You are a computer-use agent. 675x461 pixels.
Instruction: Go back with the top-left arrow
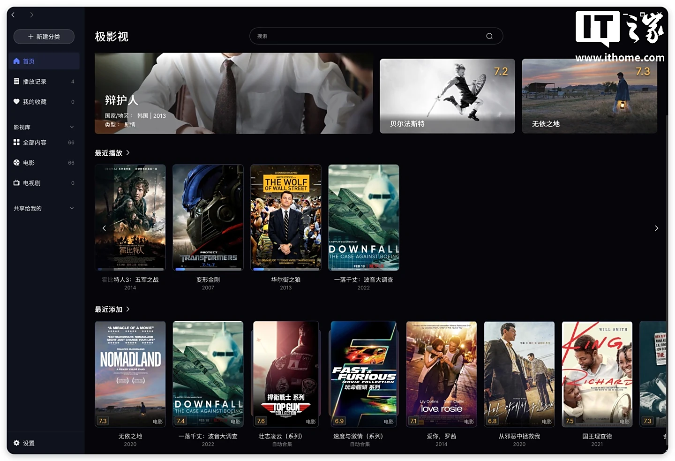tap(13, 15)
